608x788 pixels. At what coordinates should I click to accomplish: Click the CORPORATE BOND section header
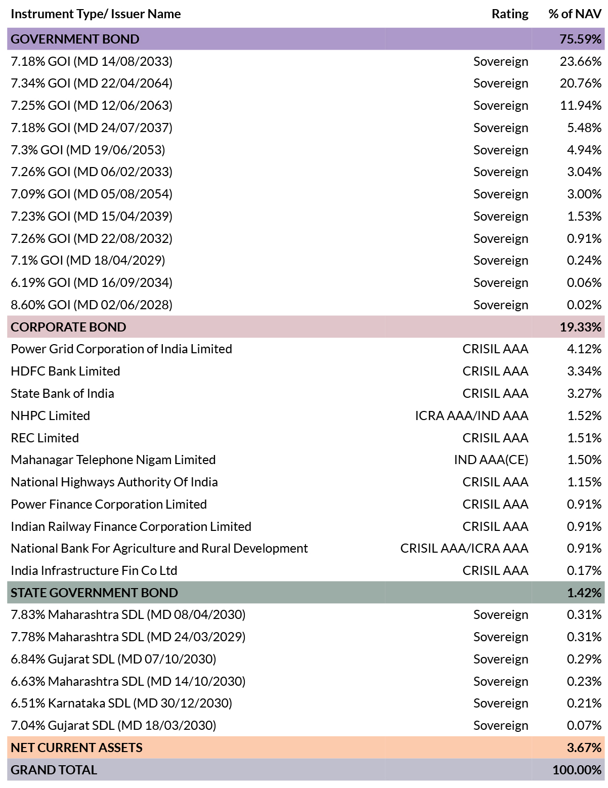pos(306,327)
